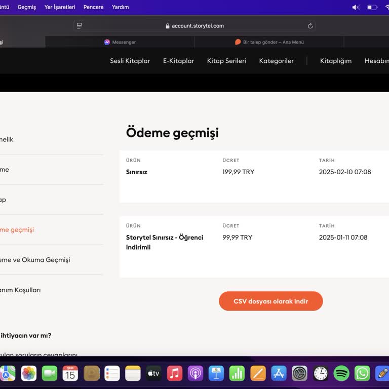Switch to the Messenger tab

point(120,42)
